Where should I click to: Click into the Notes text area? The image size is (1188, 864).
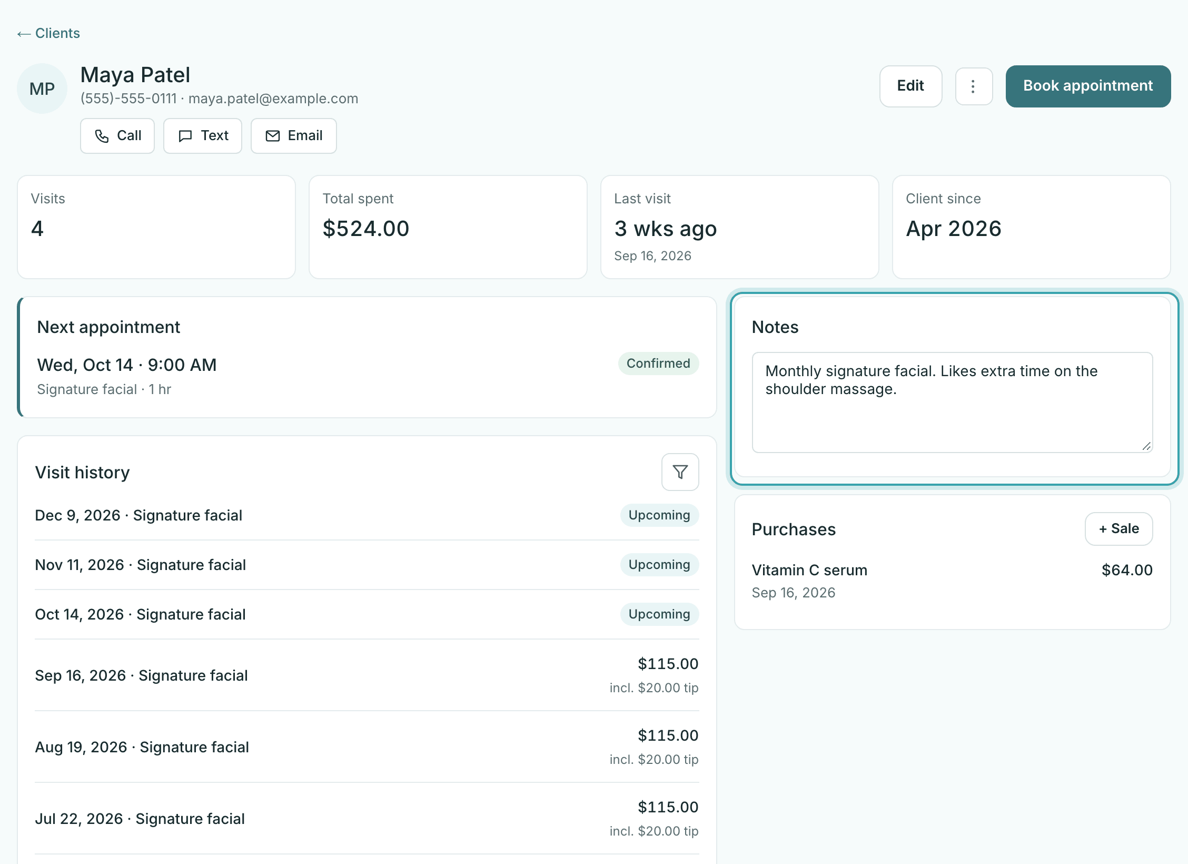pos(952,402)
